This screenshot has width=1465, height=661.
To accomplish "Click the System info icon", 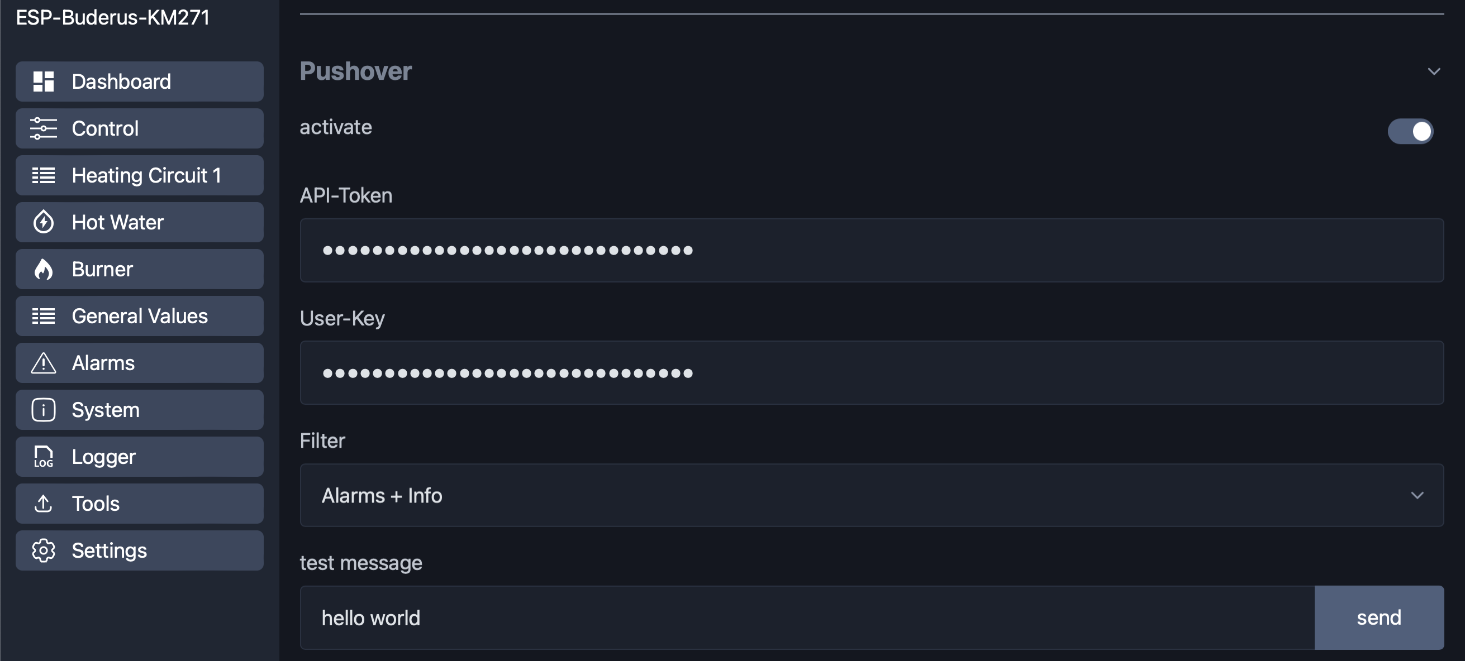I will point(43,410).
